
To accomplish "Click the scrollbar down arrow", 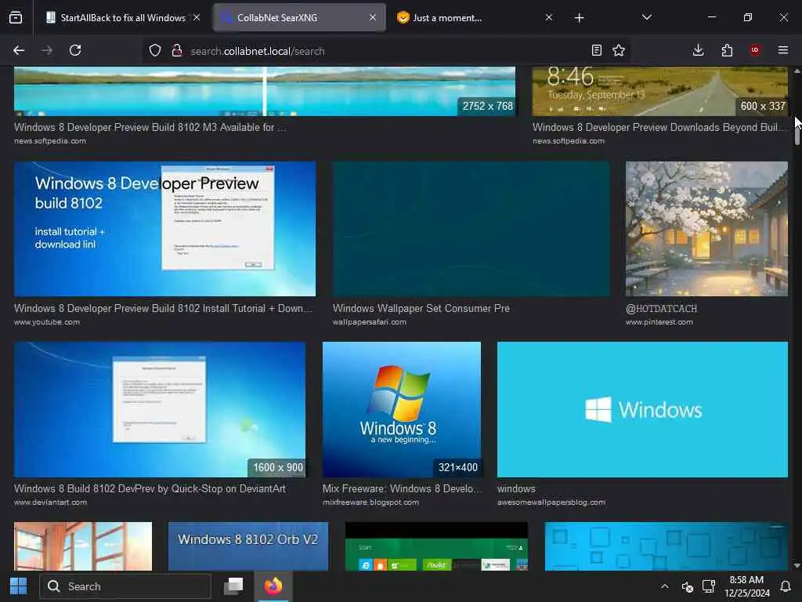I will [797, 566].
